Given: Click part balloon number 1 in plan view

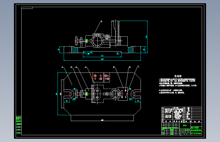Looking at the screenshot, I should 62,67.
